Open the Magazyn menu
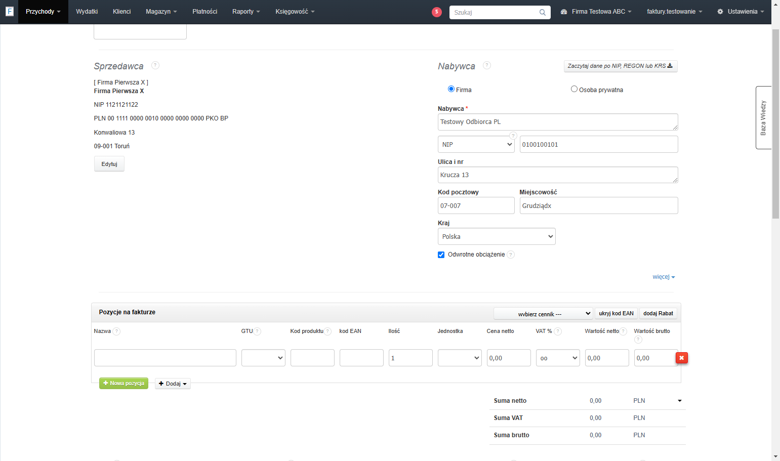Image resolution: width=780 pixels, height=461 pixels. [x=161, y=12]
